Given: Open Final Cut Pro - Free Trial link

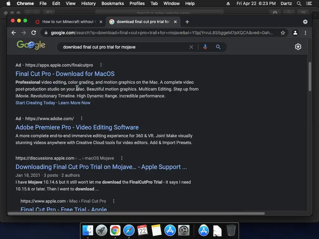Looking at the screenshot, I should tap(64, 209).
